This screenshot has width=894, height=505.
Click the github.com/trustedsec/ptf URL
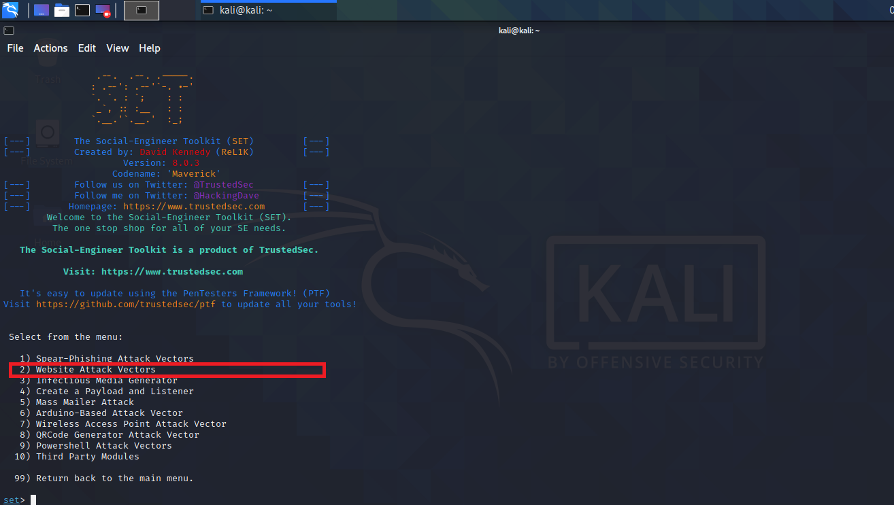[126, 304]
